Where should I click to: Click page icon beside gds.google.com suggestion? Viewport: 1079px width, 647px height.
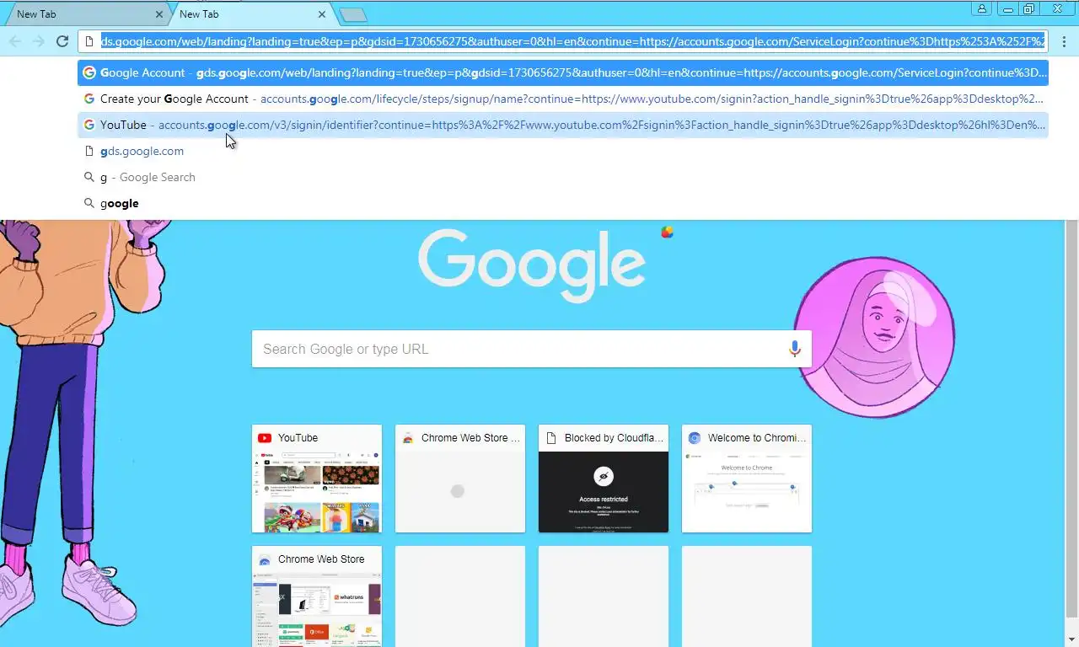(x=89, y=151)
